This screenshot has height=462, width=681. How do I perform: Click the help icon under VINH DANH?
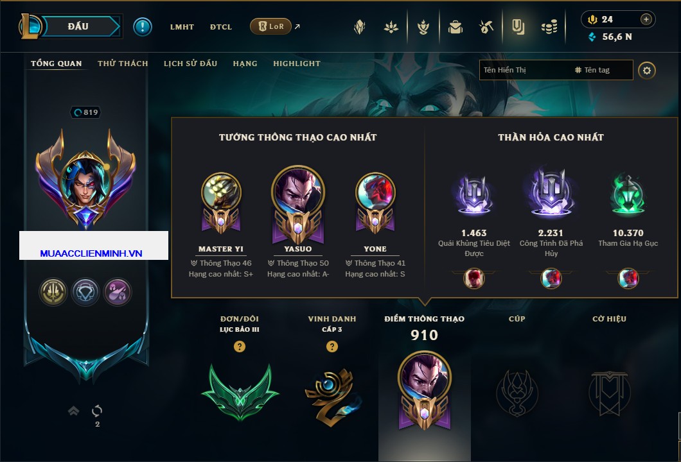pos(332,346)
